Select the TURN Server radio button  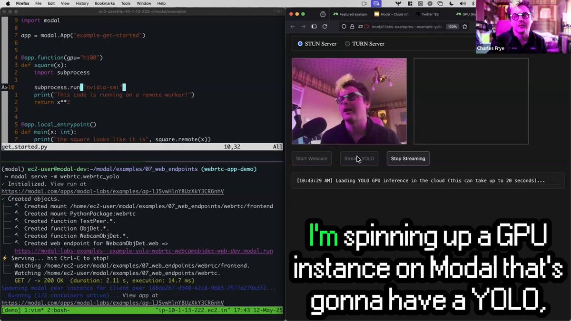pyautogui.click(x=347, y=44)
